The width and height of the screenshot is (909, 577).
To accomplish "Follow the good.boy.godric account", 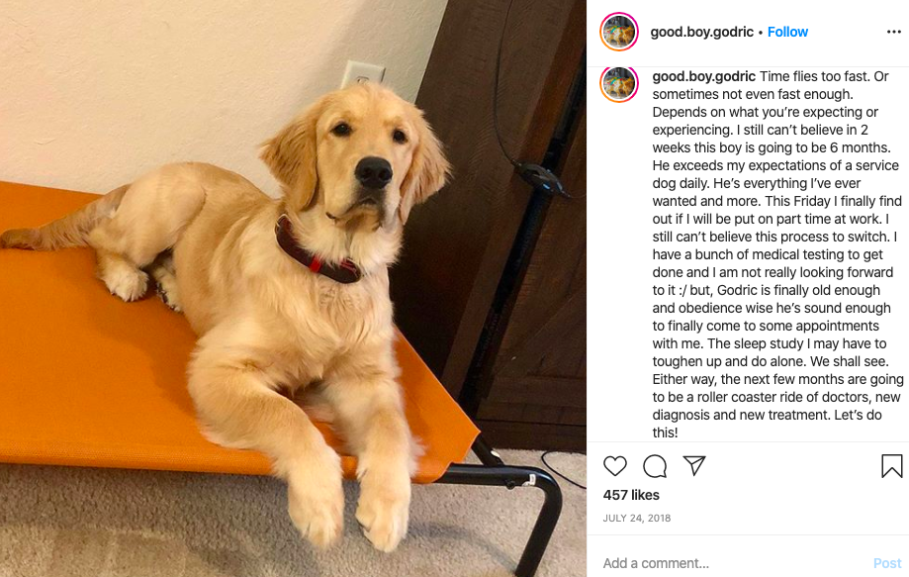I will (787, 32).
